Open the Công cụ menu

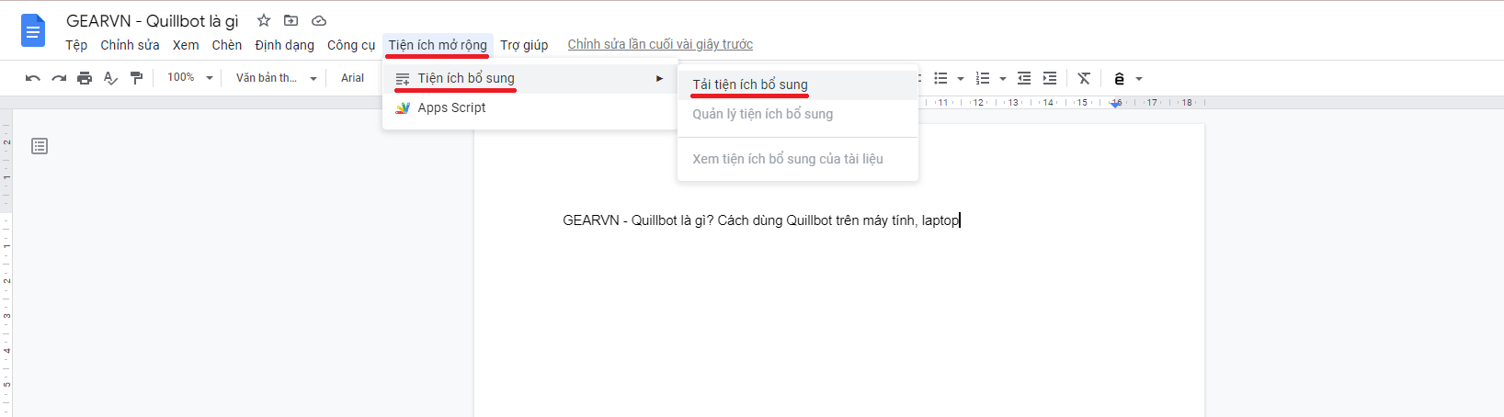point(351,45)
